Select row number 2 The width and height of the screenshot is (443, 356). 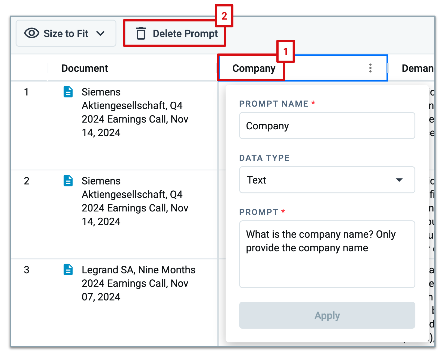26,181
